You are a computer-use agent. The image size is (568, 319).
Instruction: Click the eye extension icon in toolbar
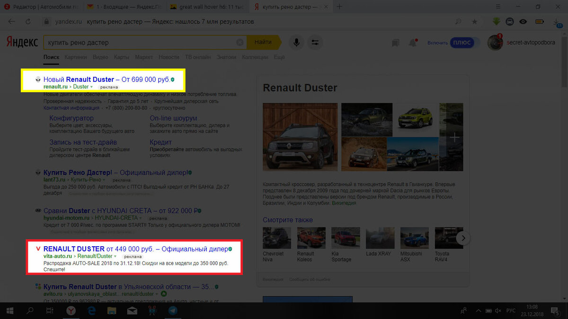[523, 22]
